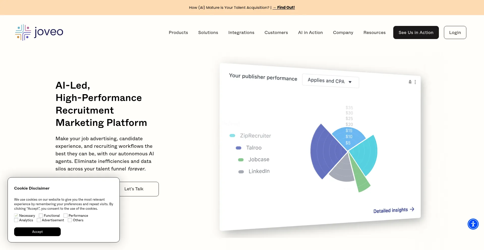Screen dimensions: 484x250
Task: Click the LinkedIn gray legend marker
Action: (x=241, y=172)
